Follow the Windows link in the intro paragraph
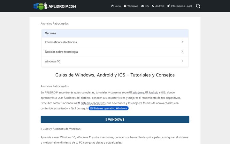Viewport: 230px width, 144px height. 138,92
